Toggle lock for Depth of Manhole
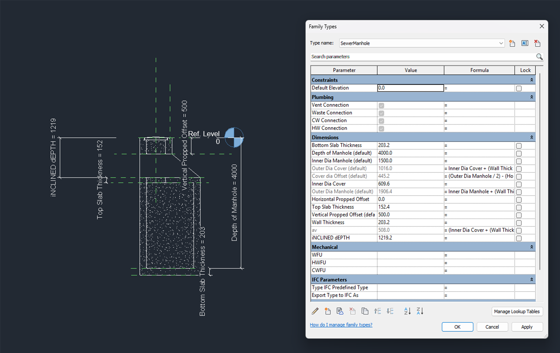The image size is (560, 353). coord(519,153)
